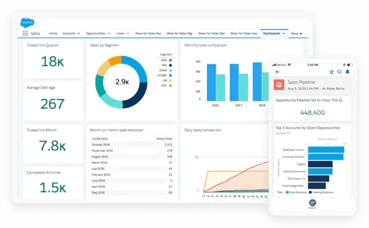Tap the back arrow on mobile screen

pyautogui.click(x=278, y=72)
